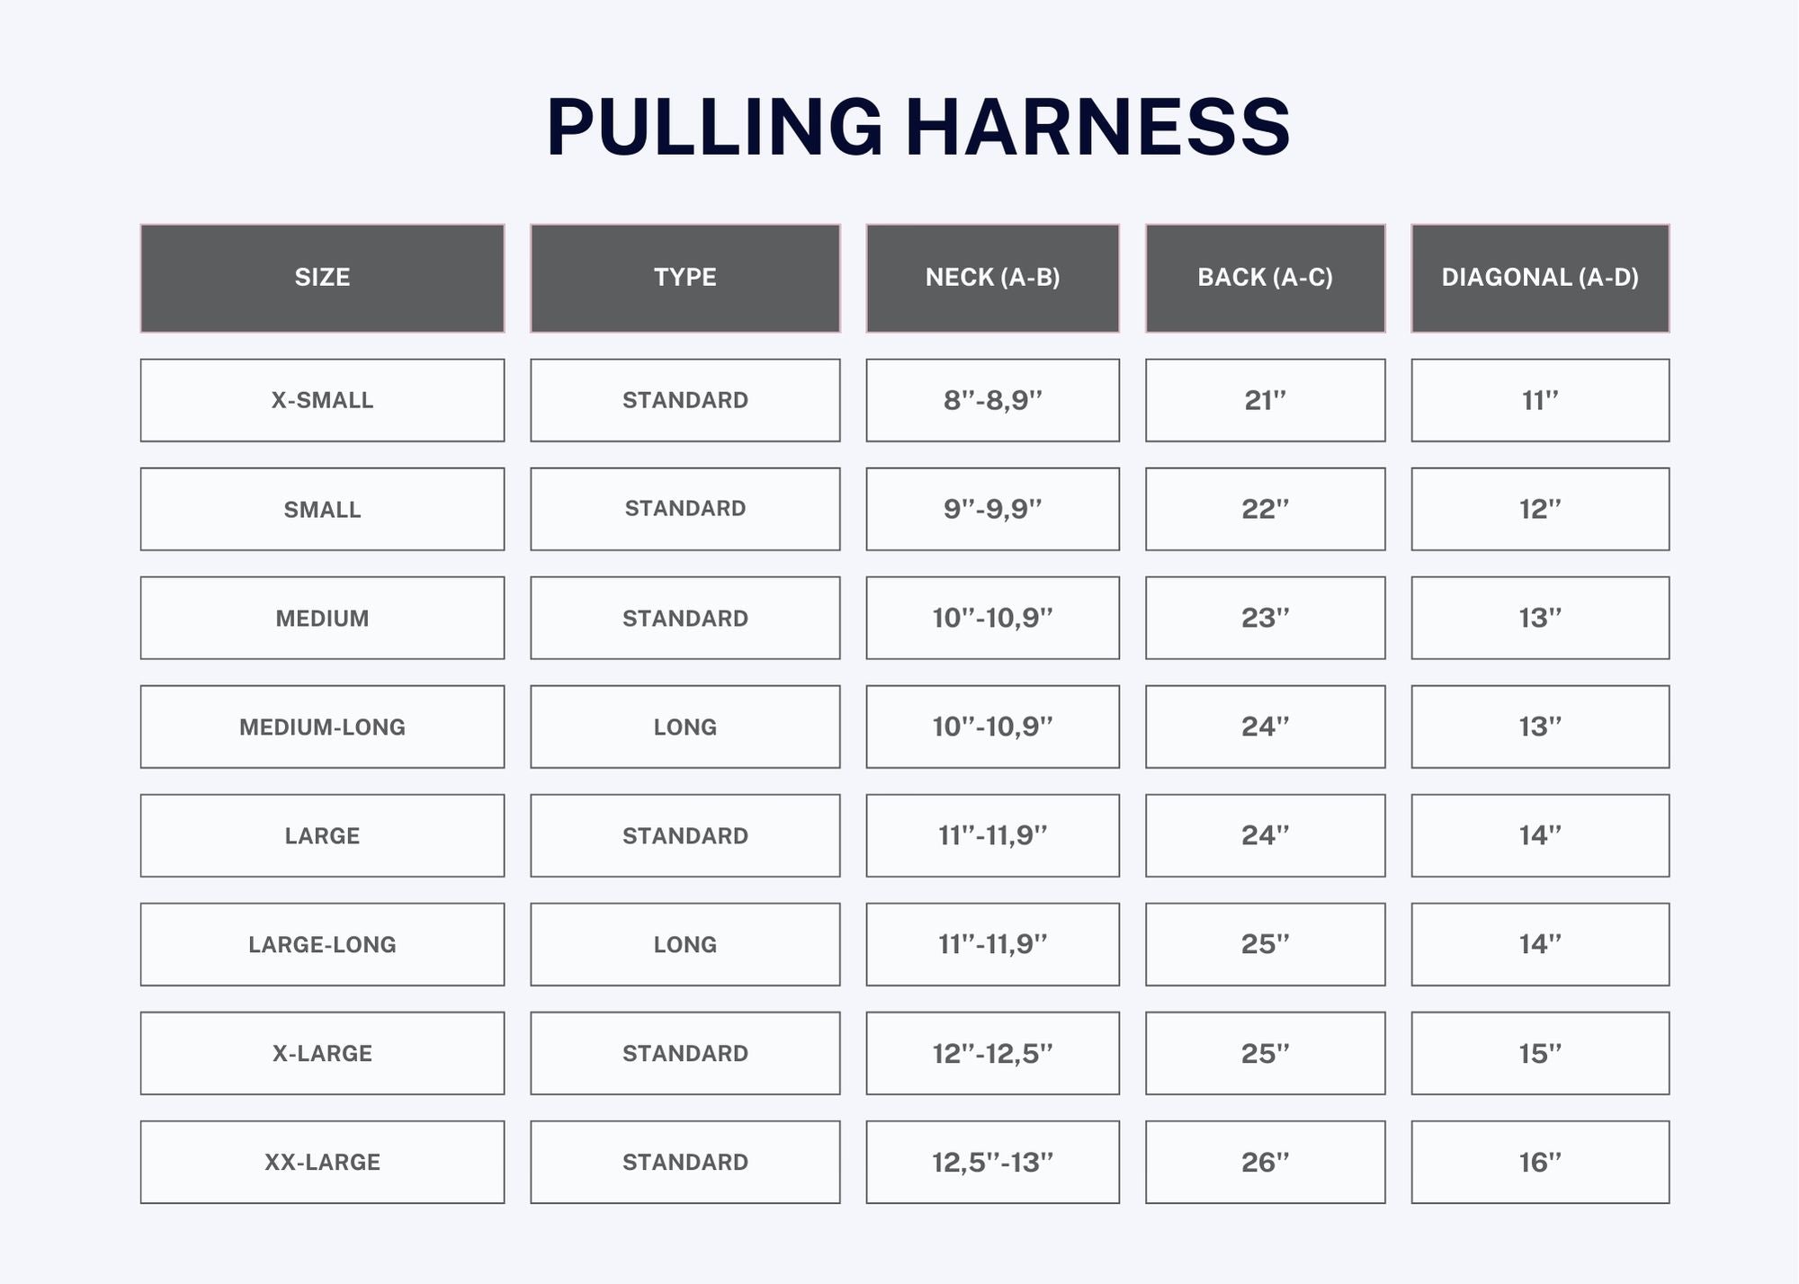This screenshot has width=1799, height=1284.
Task: Click the 9''-9,9'' neck range cell
Action: [x=992, y=509]
